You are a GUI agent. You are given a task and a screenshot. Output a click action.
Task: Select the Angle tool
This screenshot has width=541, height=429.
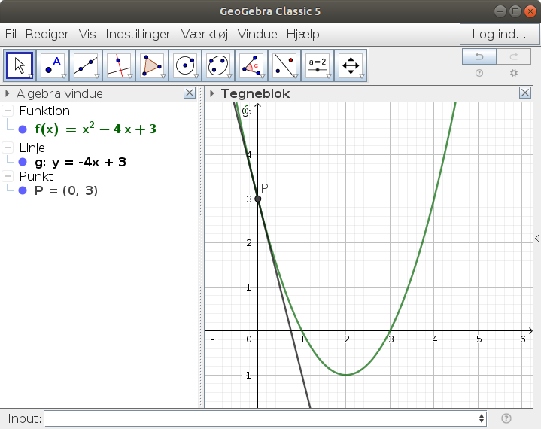(x=251, y=65)
